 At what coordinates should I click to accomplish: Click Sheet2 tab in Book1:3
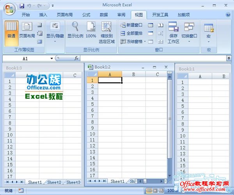pos(54,182)
